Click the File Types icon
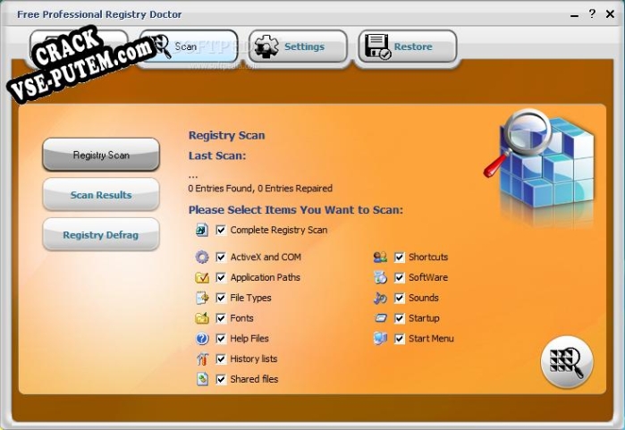625x430 pixels. pos(202,298)
